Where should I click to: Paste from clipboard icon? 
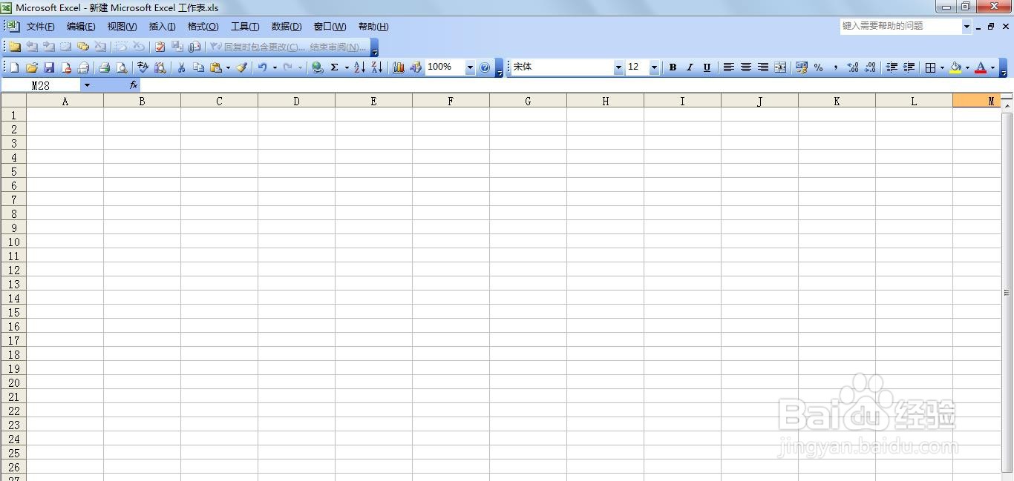[215, 67]
